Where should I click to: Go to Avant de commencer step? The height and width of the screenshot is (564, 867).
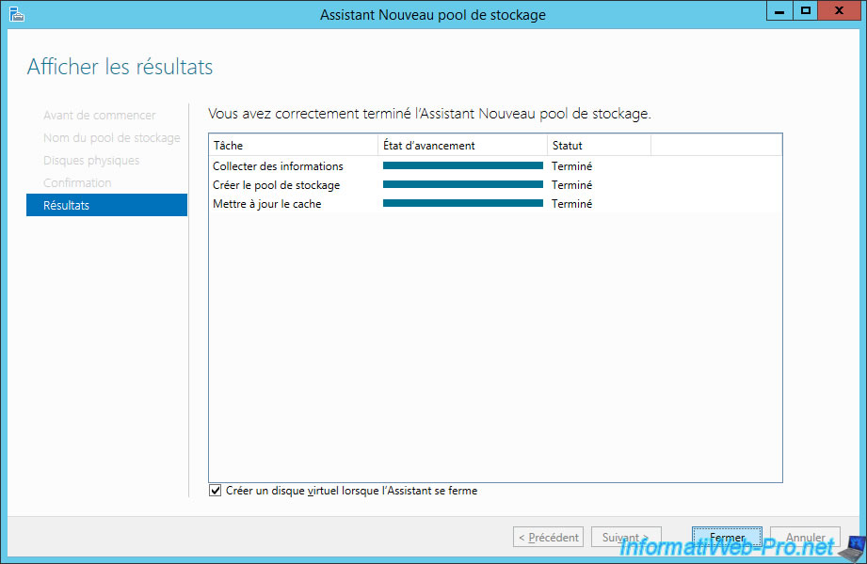[x=100, y=115]
